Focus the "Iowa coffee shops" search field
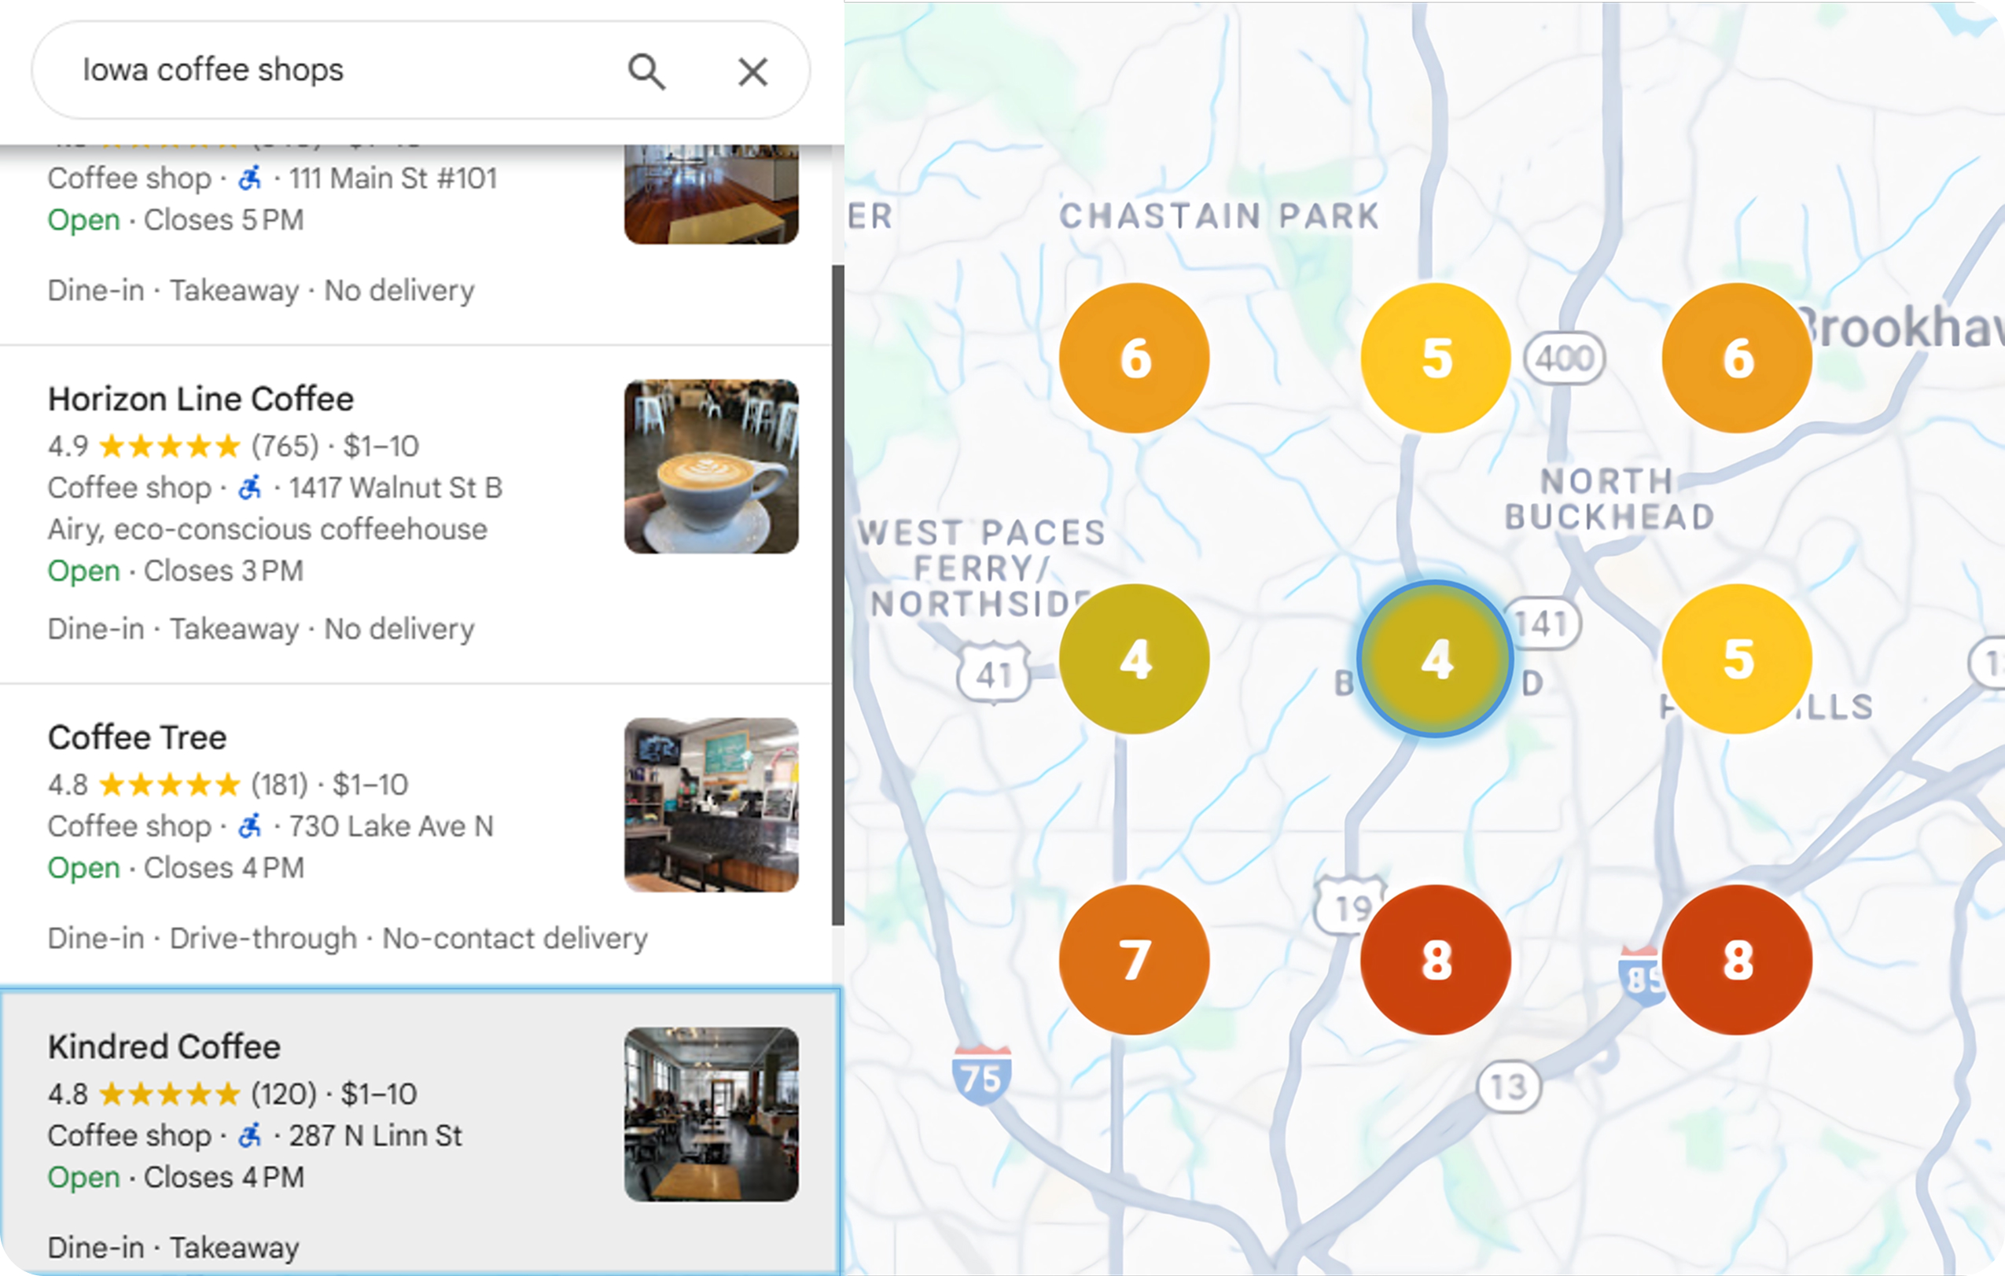Screen dimensions: 2005x1276 click(421, 71)
